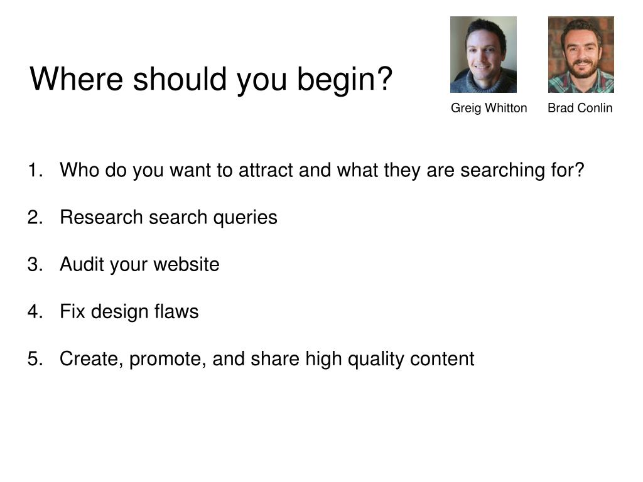Click the number 2 list marker
Screen dimensions: 643x482
35,217
